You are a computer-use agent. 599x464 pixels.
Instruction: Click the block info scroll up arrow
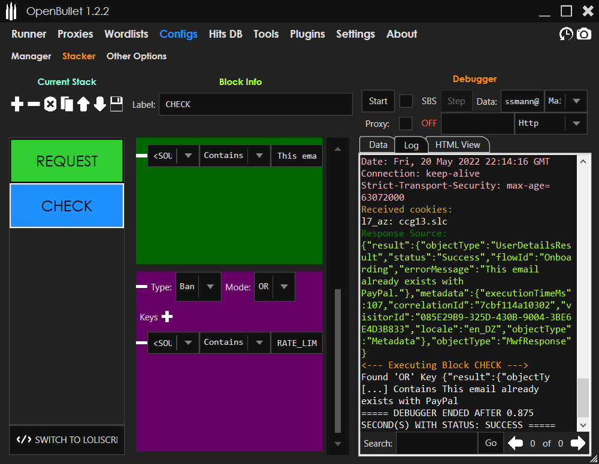click(338, 149)
